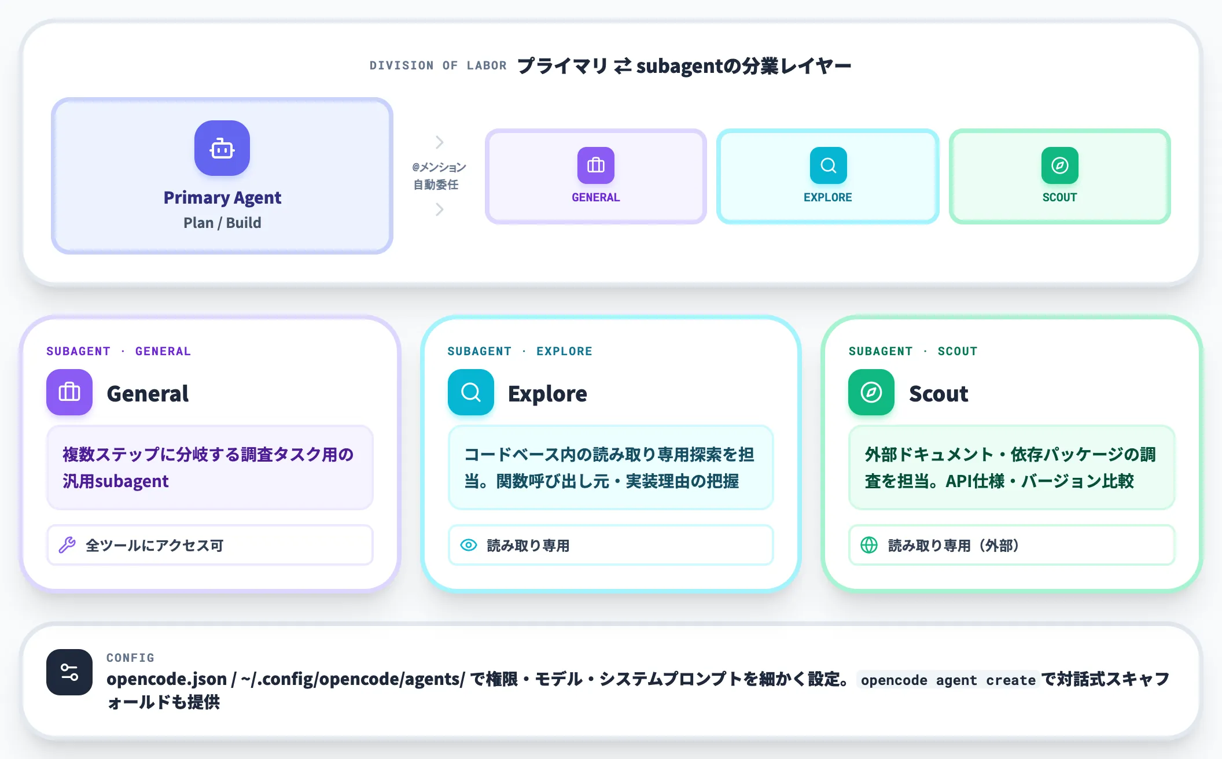Image resolution: width=1222 pixels, height=759 pixels.
Task: Click the 'General' subagent heading
Action: tap(148, 393)
